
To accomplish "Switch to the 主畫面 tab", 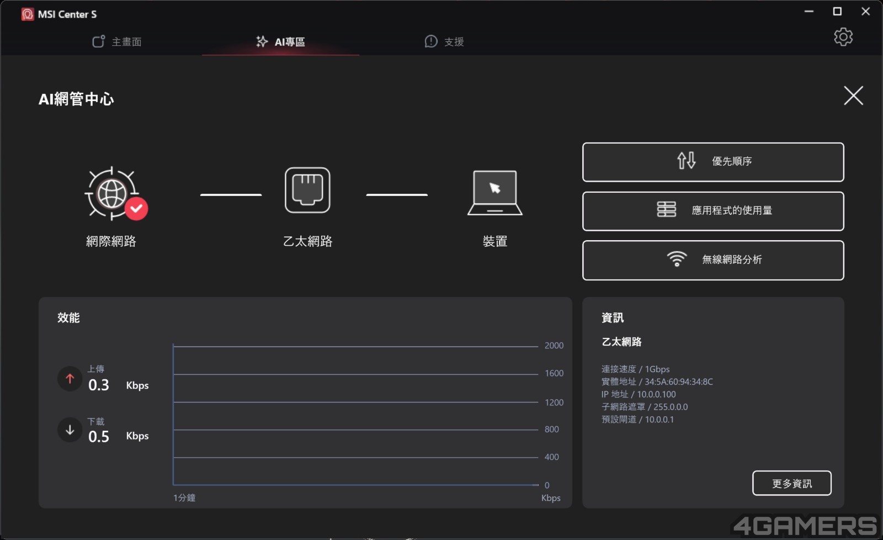I will point(117,42).
